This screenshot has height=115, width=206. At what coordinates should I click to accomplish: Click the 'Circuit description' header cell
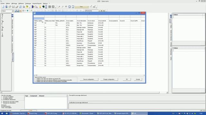(x=82, y=21)
